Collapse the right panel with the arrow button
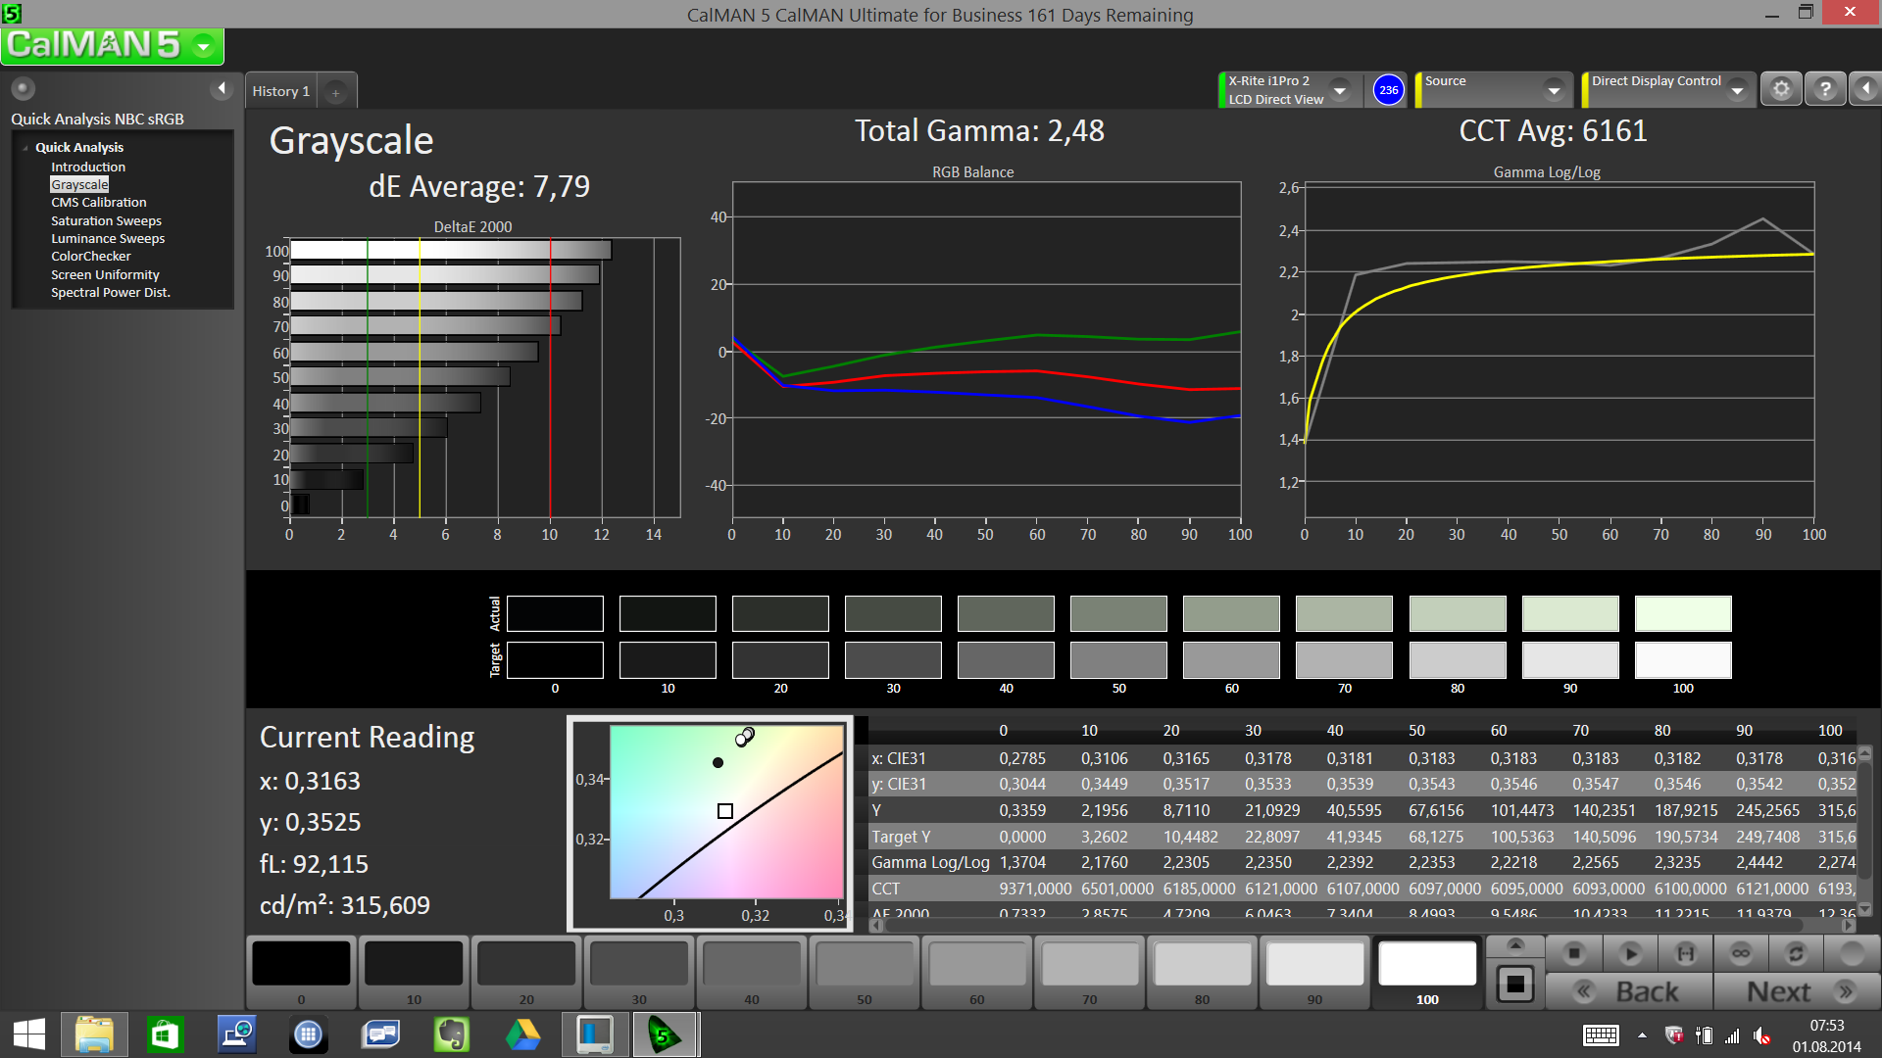The image size is (1882, 1058). (x=1865, y=89)
